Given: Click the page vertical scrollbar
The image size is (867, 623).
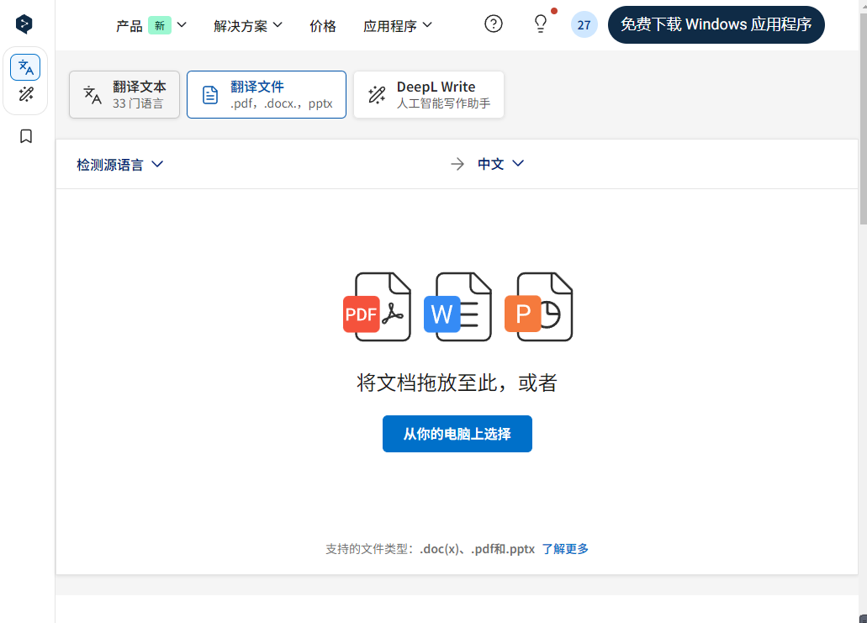Looking at the screenshot, I should (x=863, y=119).
